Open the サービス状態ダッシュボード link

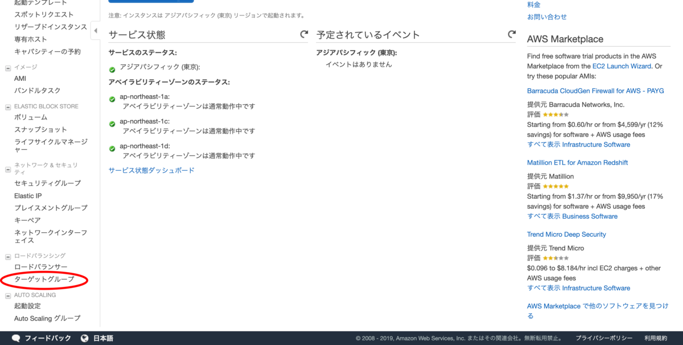pyautogui.click(x=151, y=170)
